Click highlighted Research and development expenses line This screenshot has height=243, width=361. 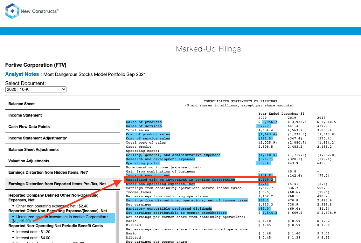161,159
